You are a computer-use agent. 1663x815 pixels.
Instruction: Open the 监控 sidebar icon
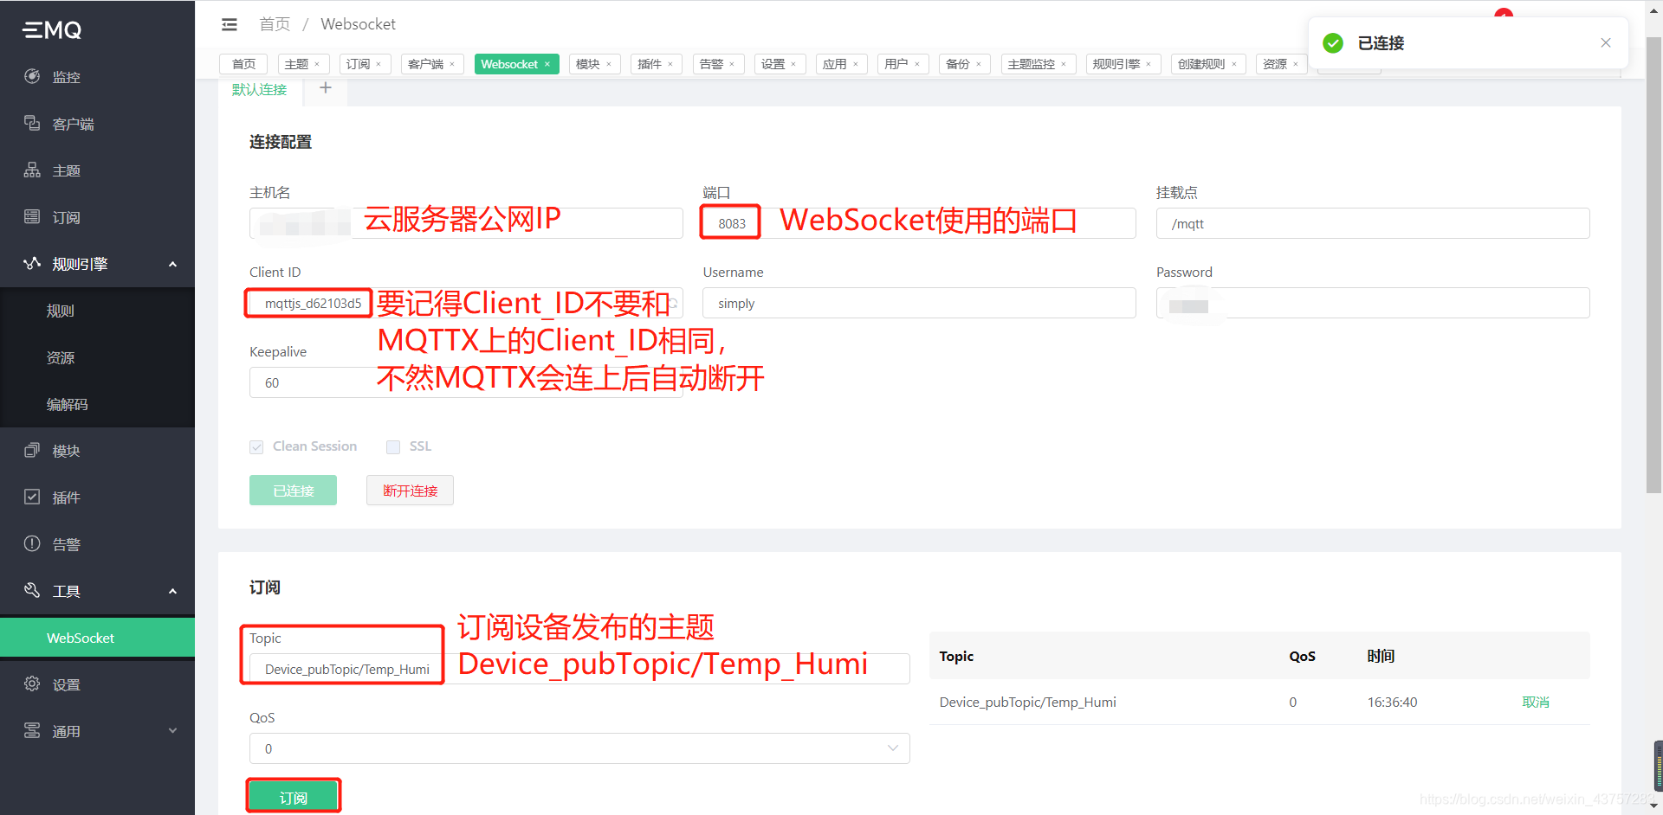(32, 76)
